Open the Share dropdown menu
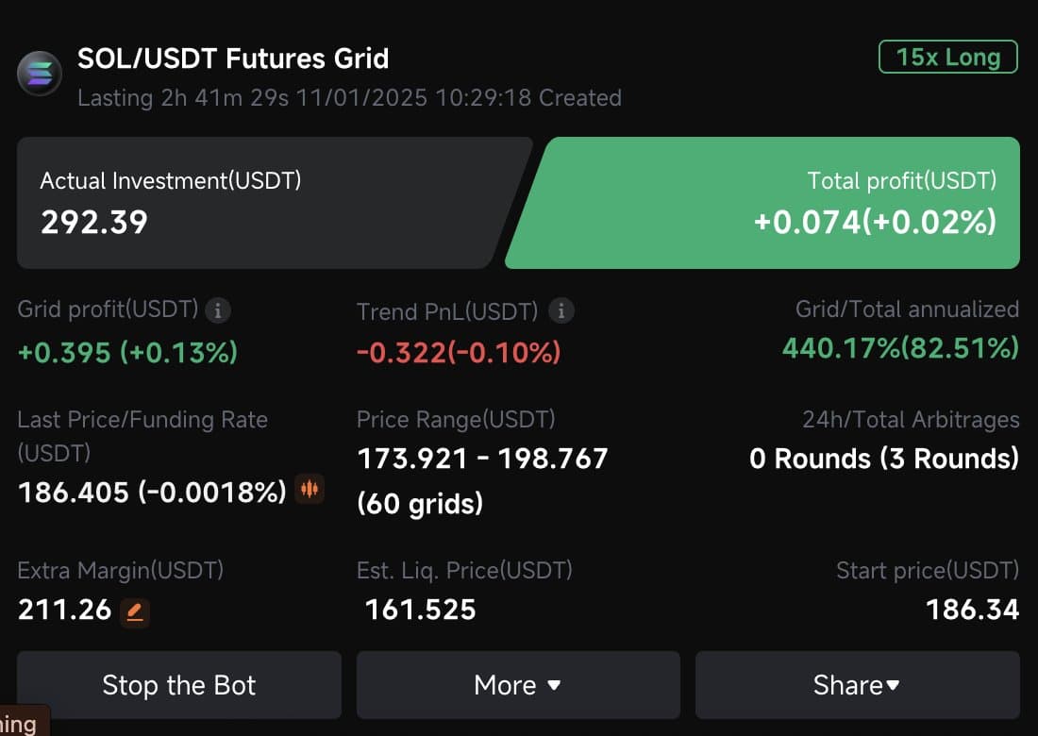 857,685
